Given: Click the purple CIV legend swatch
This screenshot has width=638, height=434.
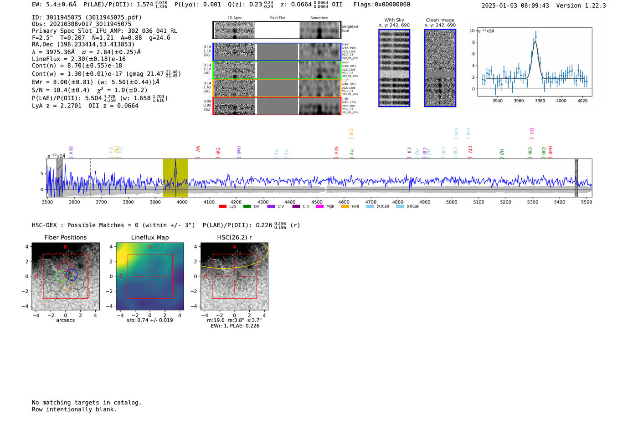Looking at the screenshot, I should (x=271, y=207).
